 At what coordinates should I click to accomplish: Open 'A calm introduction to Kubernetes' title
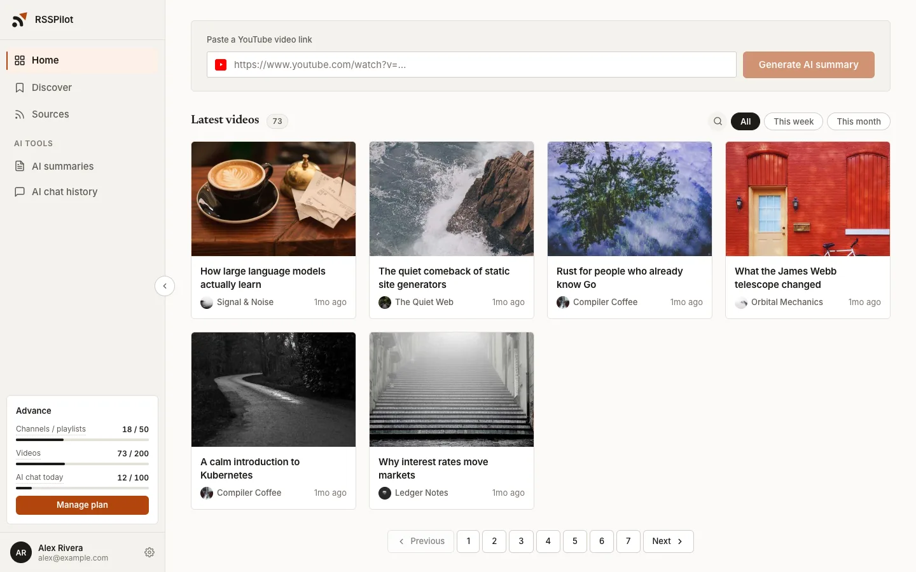point(250,468)
